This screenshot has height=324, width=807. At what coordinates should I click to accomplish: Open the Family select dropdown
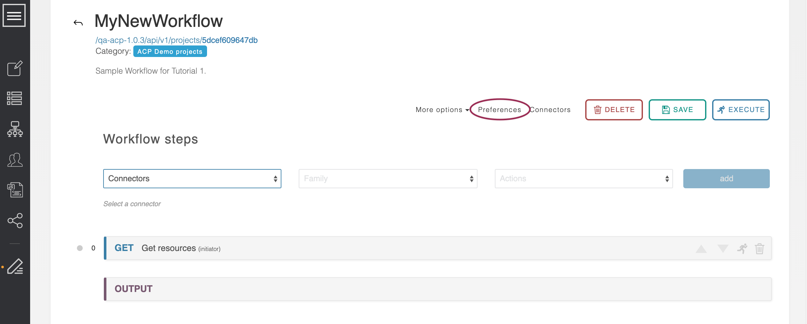(388, 179)
